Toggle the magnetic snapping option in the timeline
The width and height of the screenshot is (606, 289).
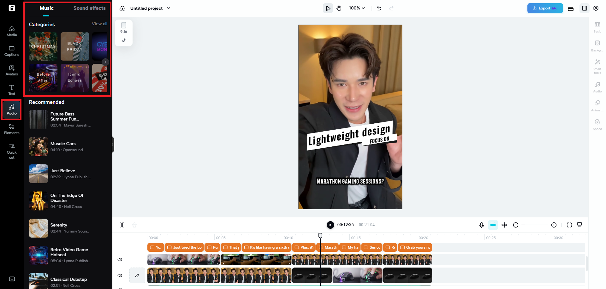click(493, 225)
